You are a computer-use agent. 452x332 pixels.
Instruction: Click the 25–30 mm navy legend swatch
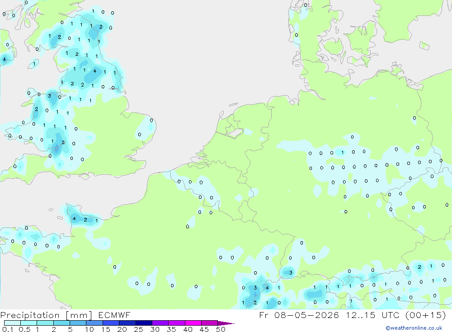pos(144,323)
